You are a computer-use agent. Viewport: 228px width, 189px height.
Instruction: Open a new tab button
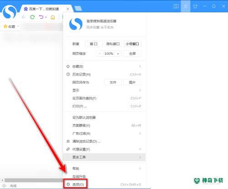(x=78, y=9)
